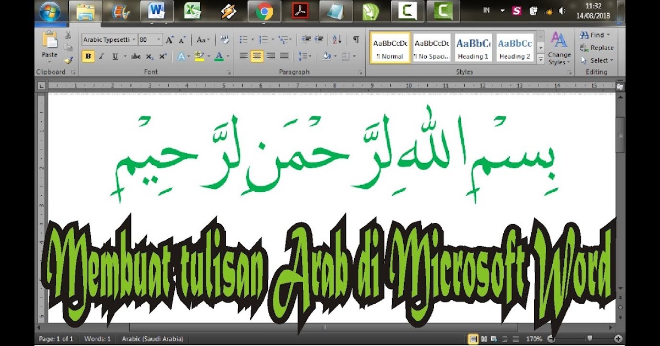Shrink font size with the small A
The image size is (660, 346).
click(x=183, y=40)
